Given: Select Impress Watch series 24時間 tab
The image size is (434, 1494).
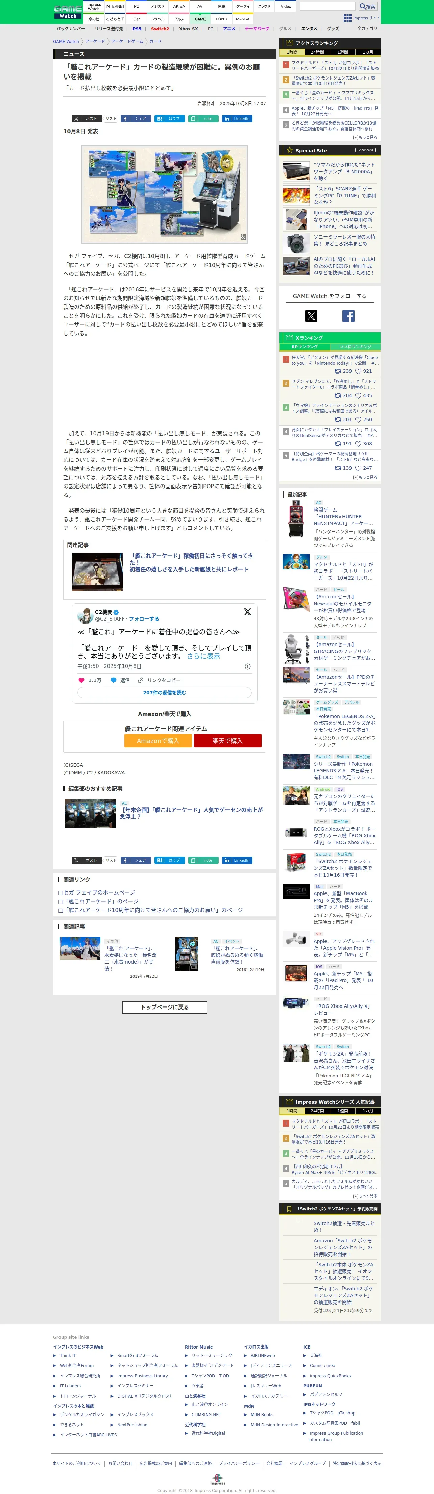Looking at the screenshot, I should [317, 1111].
